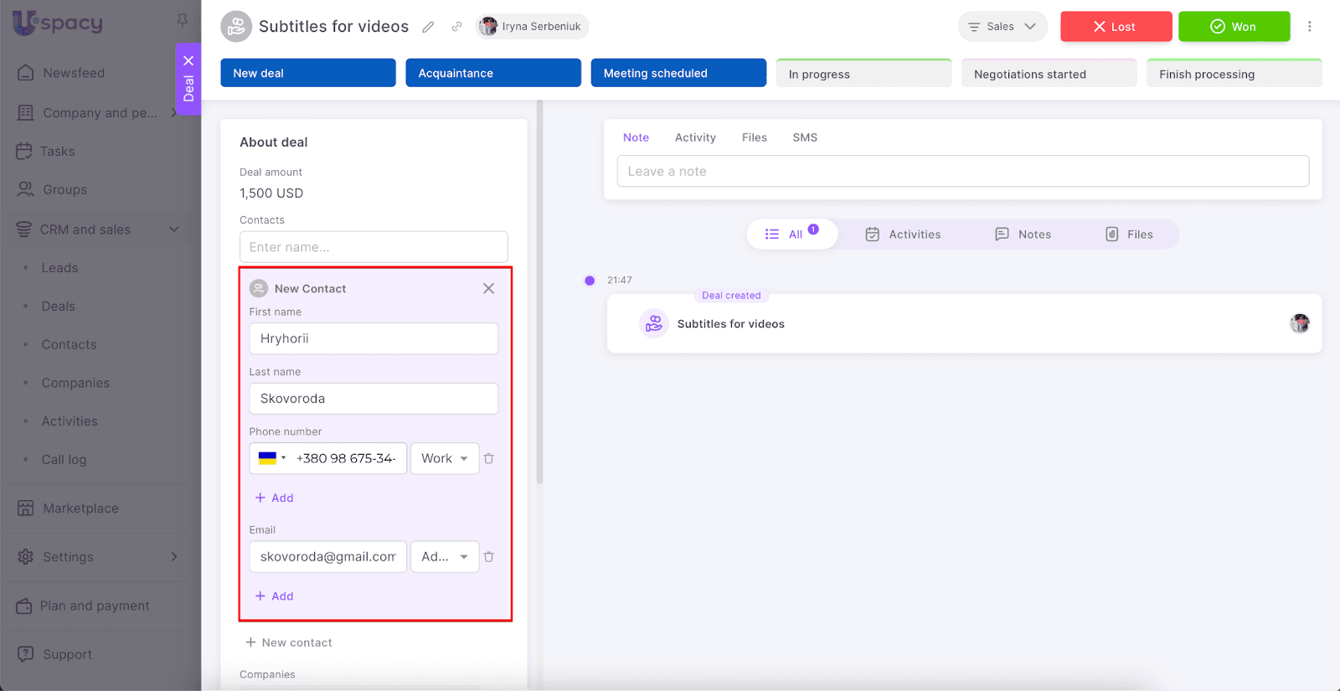This screenshot has height=691, width=1340.
Task: Click the pencil edit icon beside deal title
Action: tap(428, 27)
